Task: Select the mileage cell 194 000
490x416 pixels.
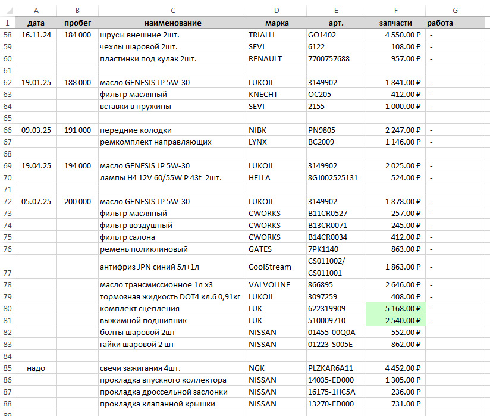Action: (77, 165)
